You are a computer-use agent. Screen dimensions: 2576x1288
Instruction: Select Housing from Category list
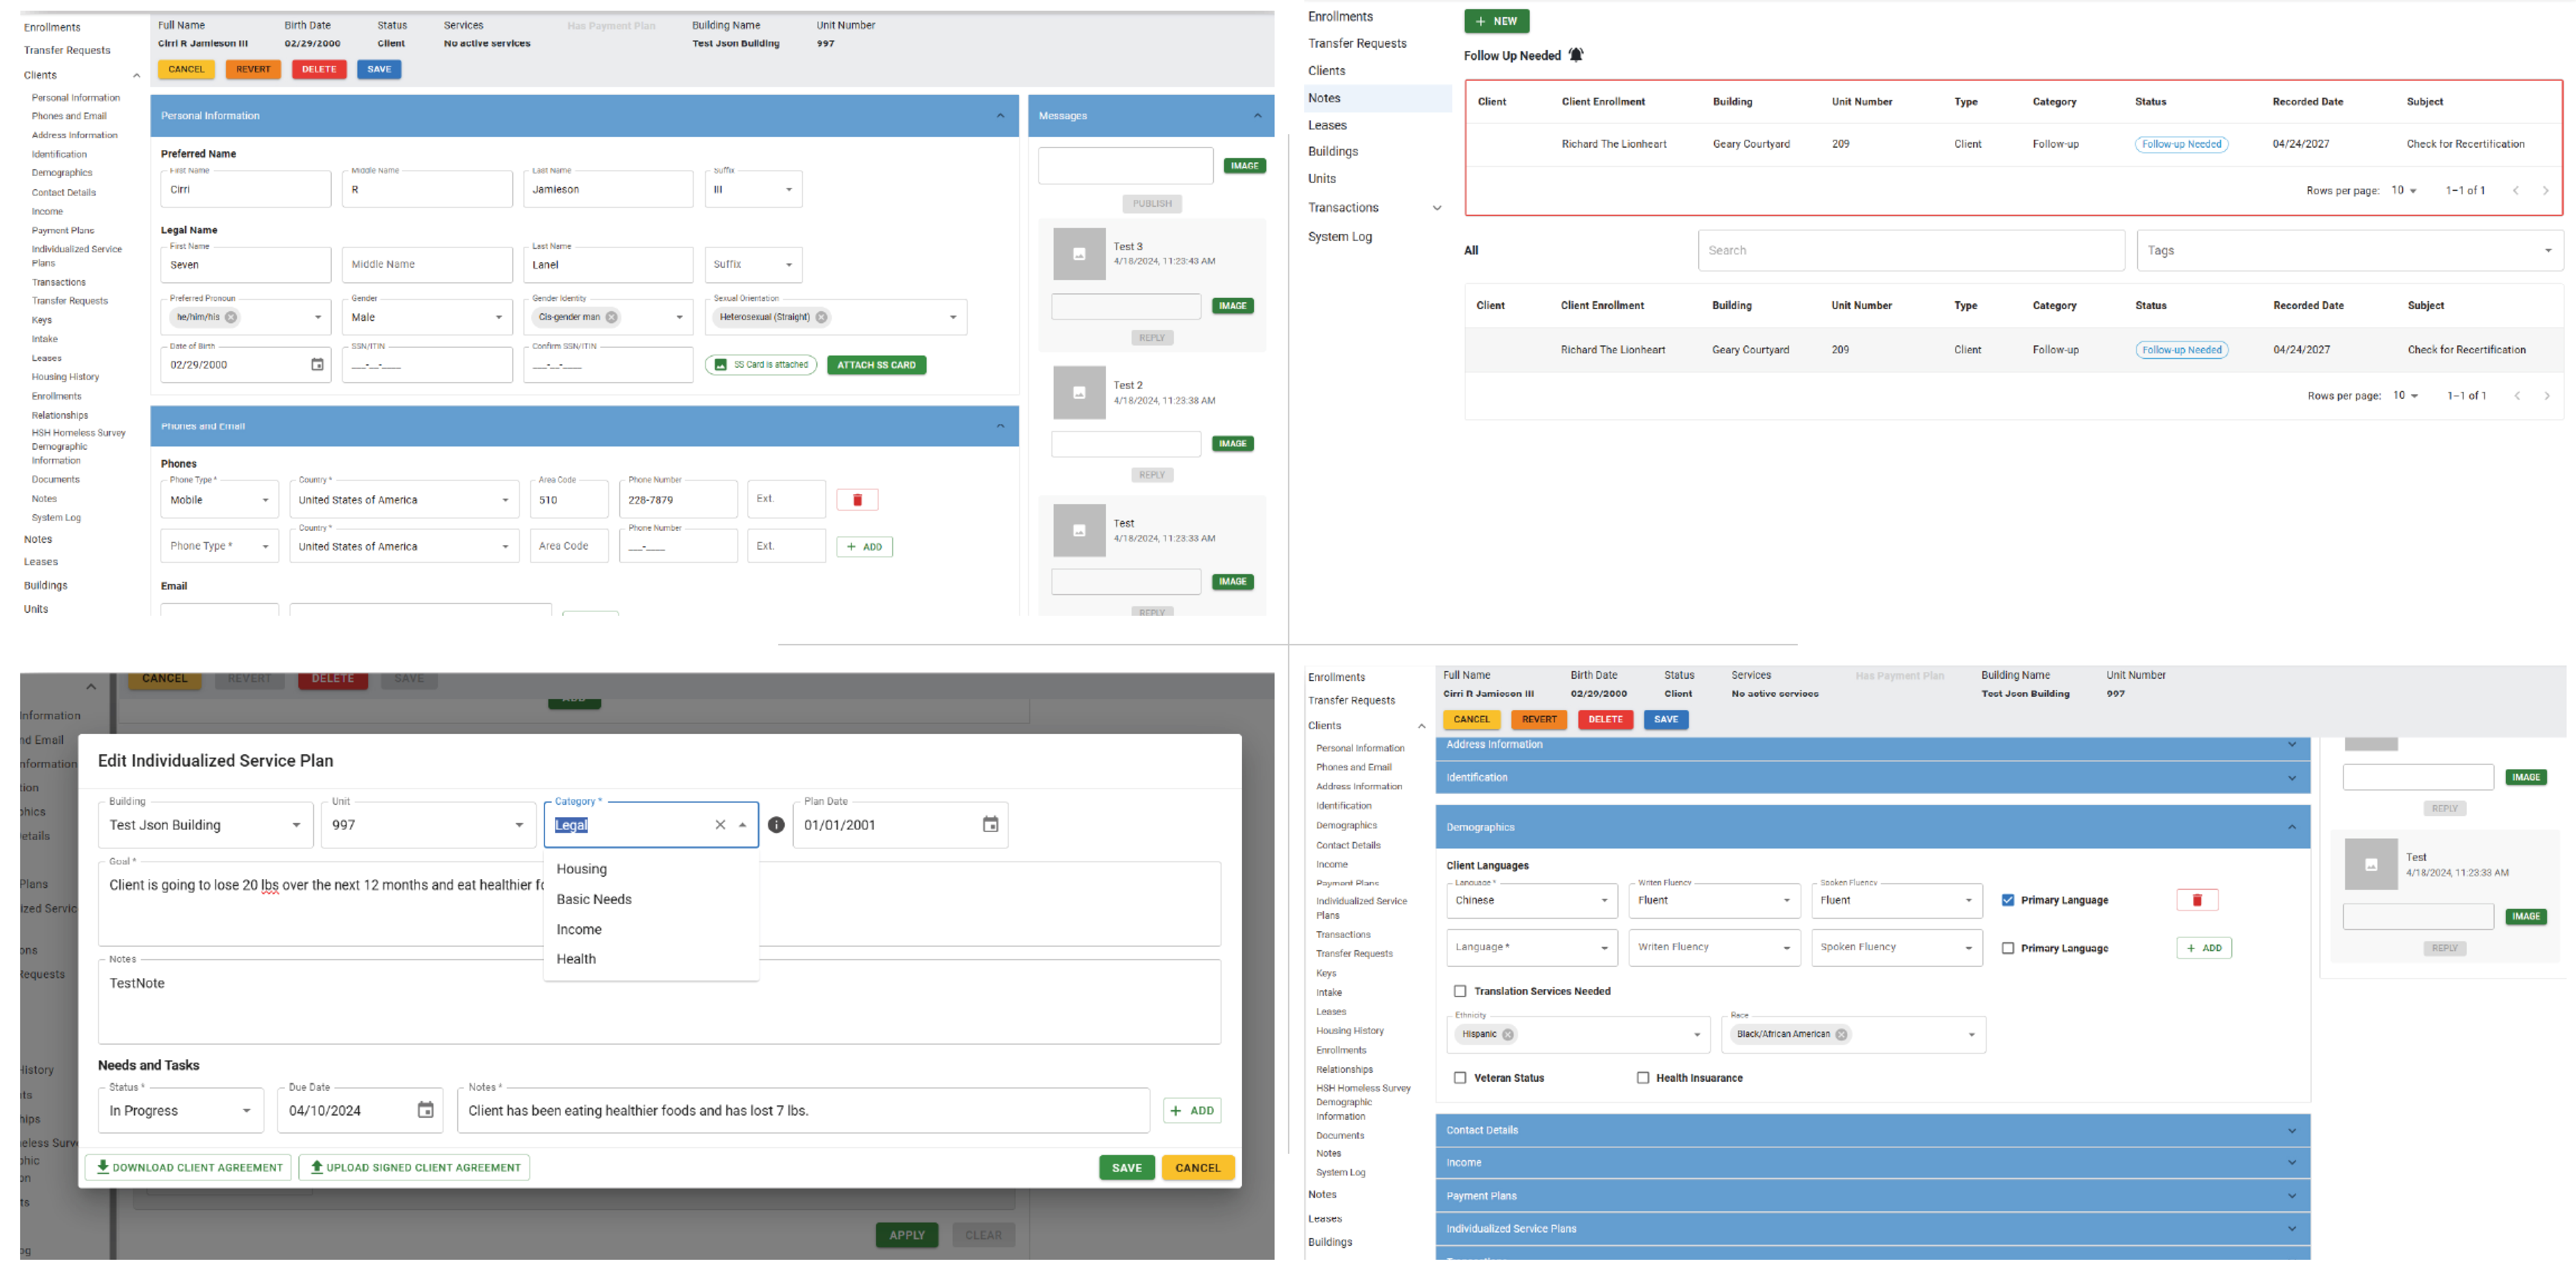tap(651, 869)
